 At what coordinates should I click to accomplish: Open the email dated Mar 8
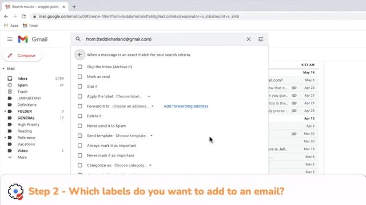coord(293,157)
